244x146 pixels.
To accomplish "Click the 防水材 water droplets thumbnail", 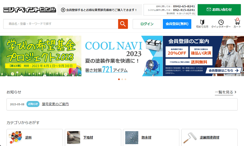I will click(132, 137).
